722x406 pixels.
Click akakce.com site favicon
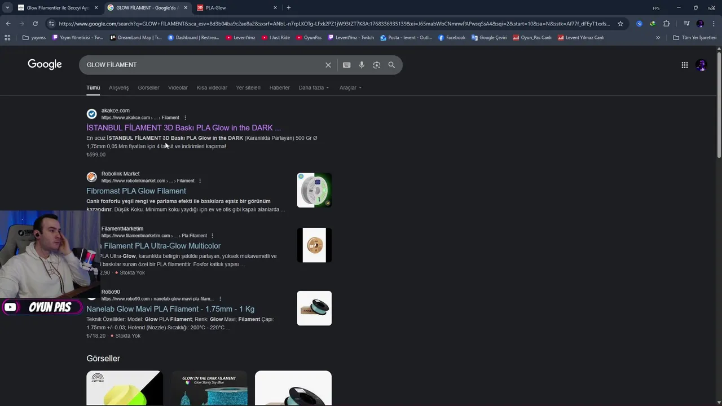click(x=91, y=114)
